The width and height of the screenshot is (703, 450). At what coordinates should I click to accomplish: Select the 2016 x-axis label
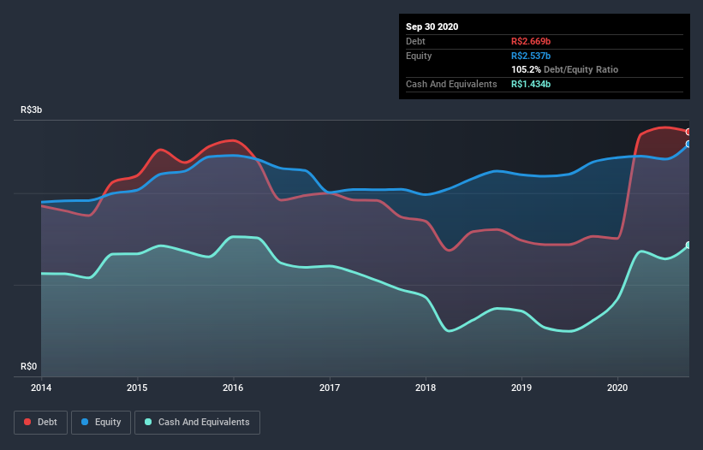click(x=233, y=388)
